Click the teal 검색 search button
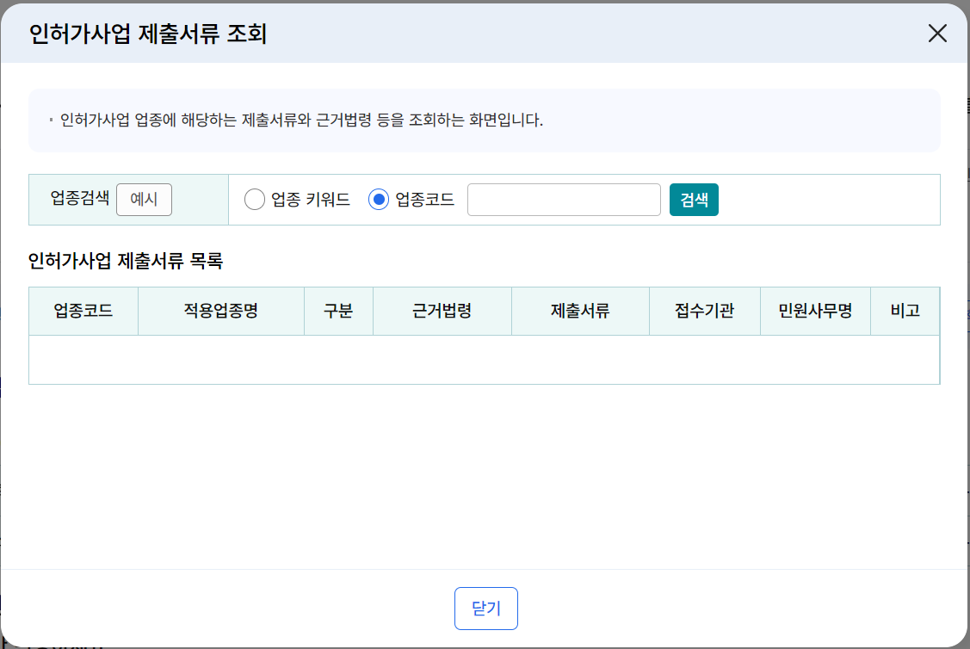The image size is (970, 649). click(x=694, y=199)
